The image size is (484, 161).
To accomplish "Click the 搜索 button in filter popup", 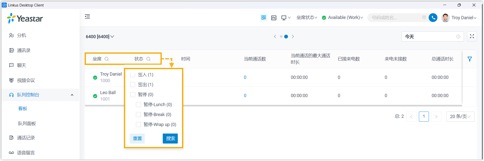I will click(x=170, y=139).
